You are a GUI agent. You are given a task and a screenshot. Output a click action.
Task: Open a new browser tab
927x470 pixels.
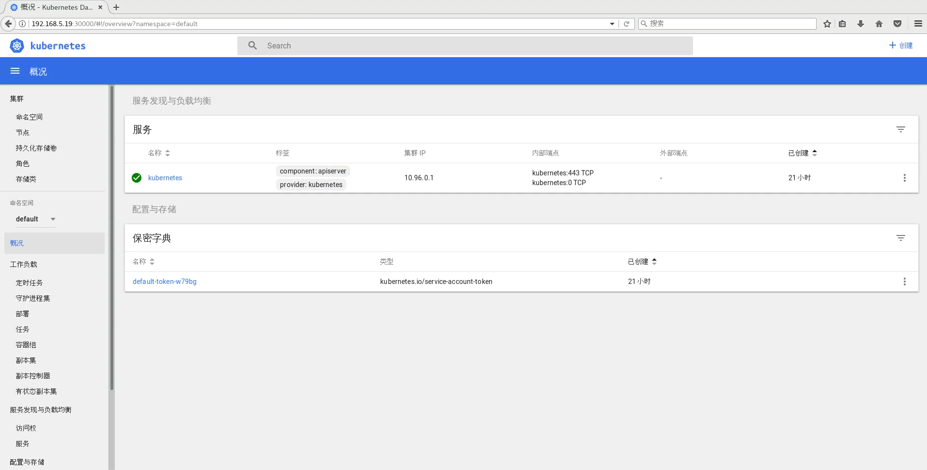tap(116, 7)
